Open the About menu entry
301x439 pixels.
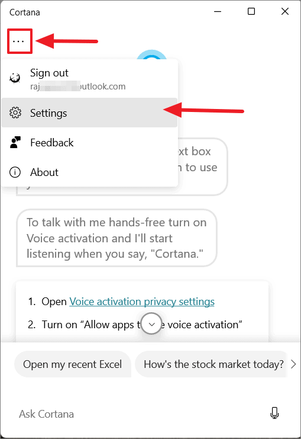tap(89, 172)
